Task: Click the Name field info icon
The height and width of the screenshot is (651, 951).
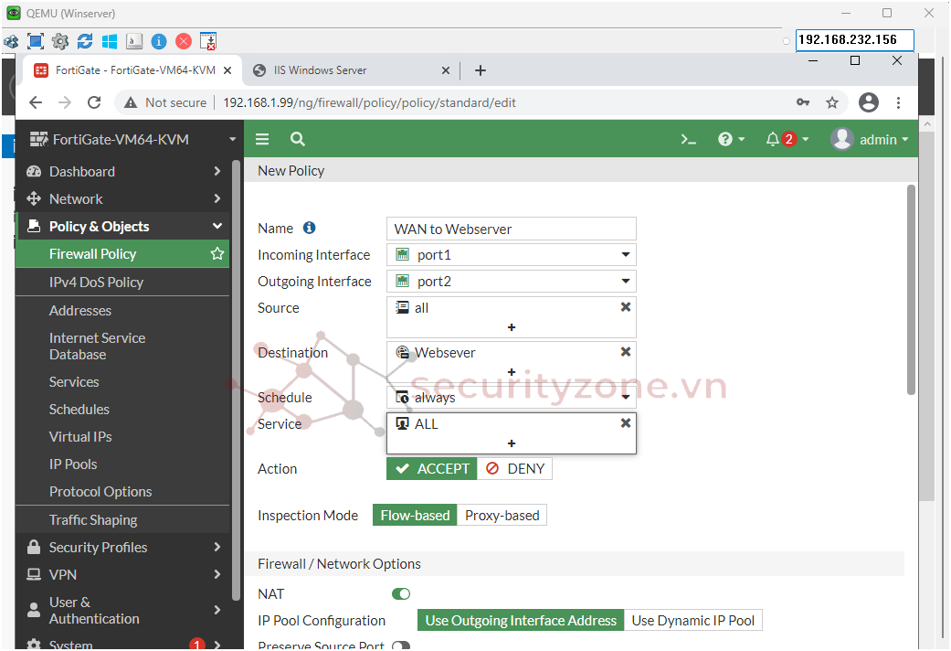Action: 309,229
